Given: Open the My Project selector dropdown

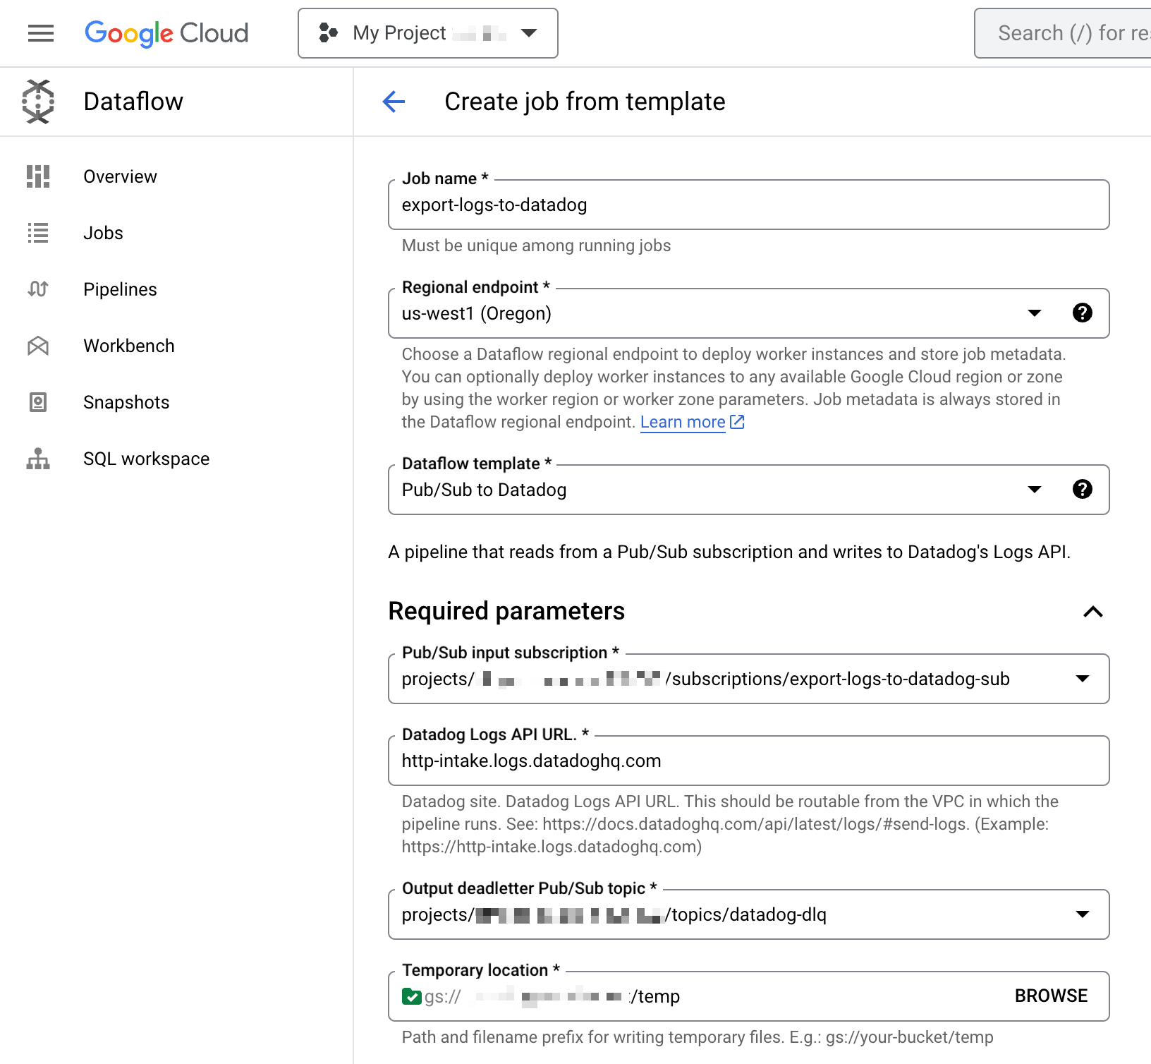Looking at the screenshot, I should [x=428, y=33].
